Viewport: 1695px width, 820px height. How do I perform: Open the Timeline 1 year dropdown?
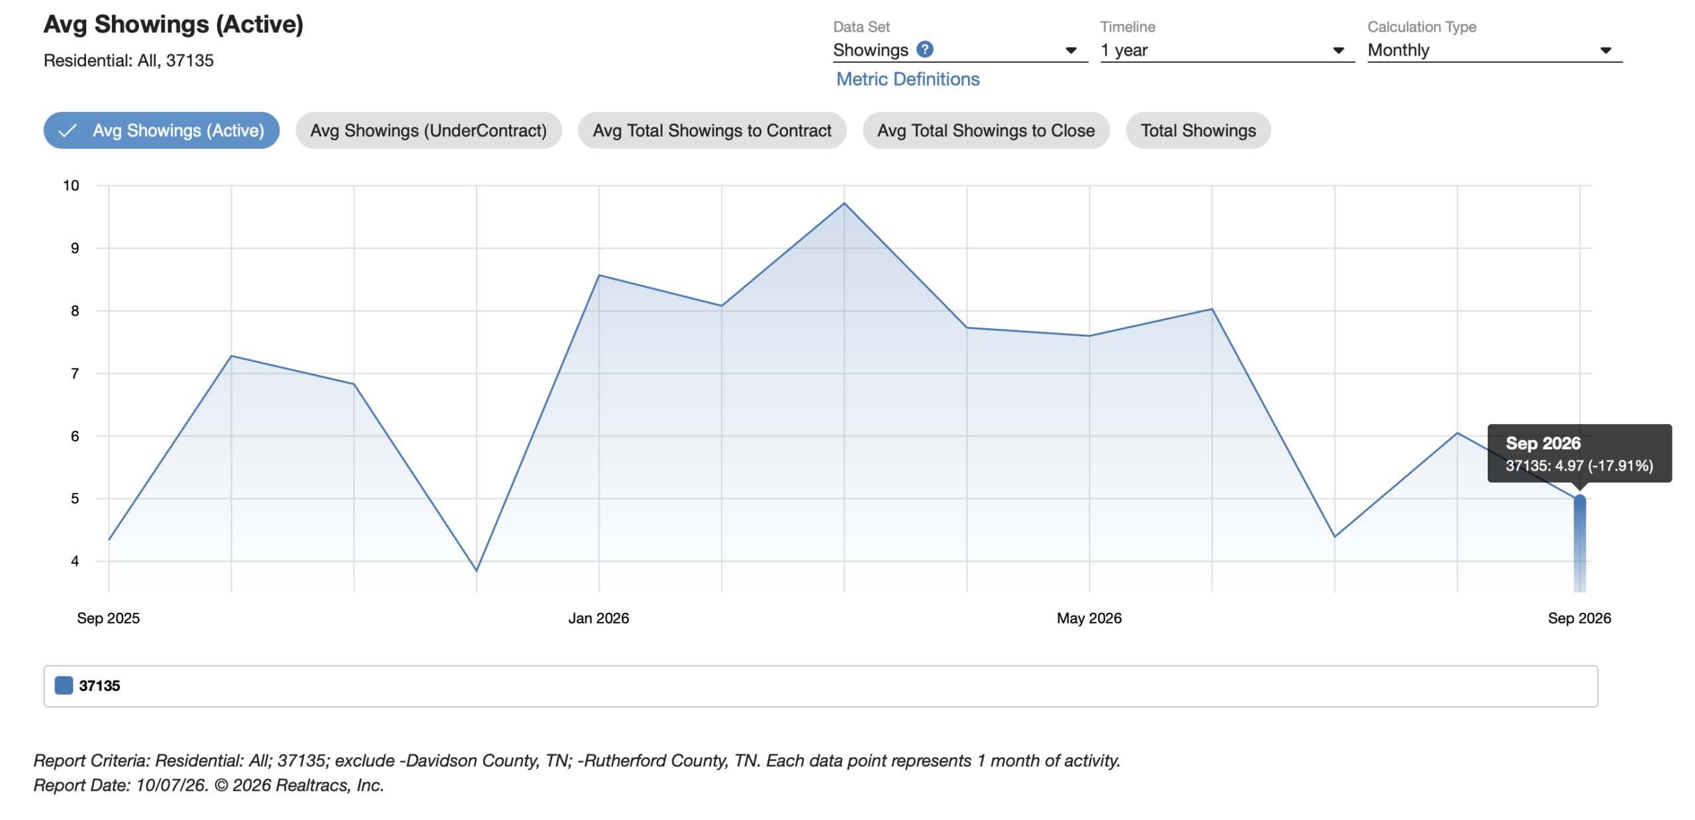coord(1227,50)
